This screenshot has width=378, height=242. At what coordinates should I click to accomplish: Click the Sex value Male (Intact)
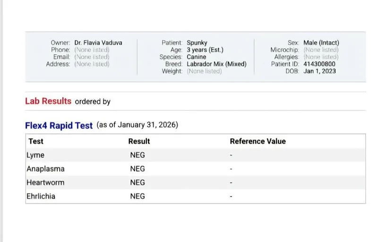(x=321, y=43)
